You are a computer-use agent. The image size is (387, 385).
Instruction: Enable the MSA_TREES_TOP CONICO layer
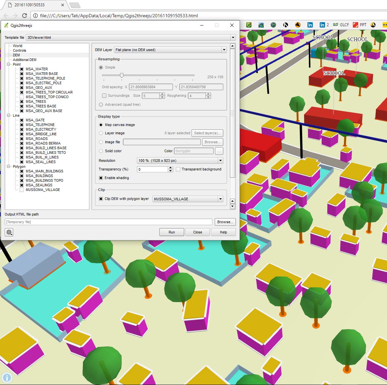point(22,97)
